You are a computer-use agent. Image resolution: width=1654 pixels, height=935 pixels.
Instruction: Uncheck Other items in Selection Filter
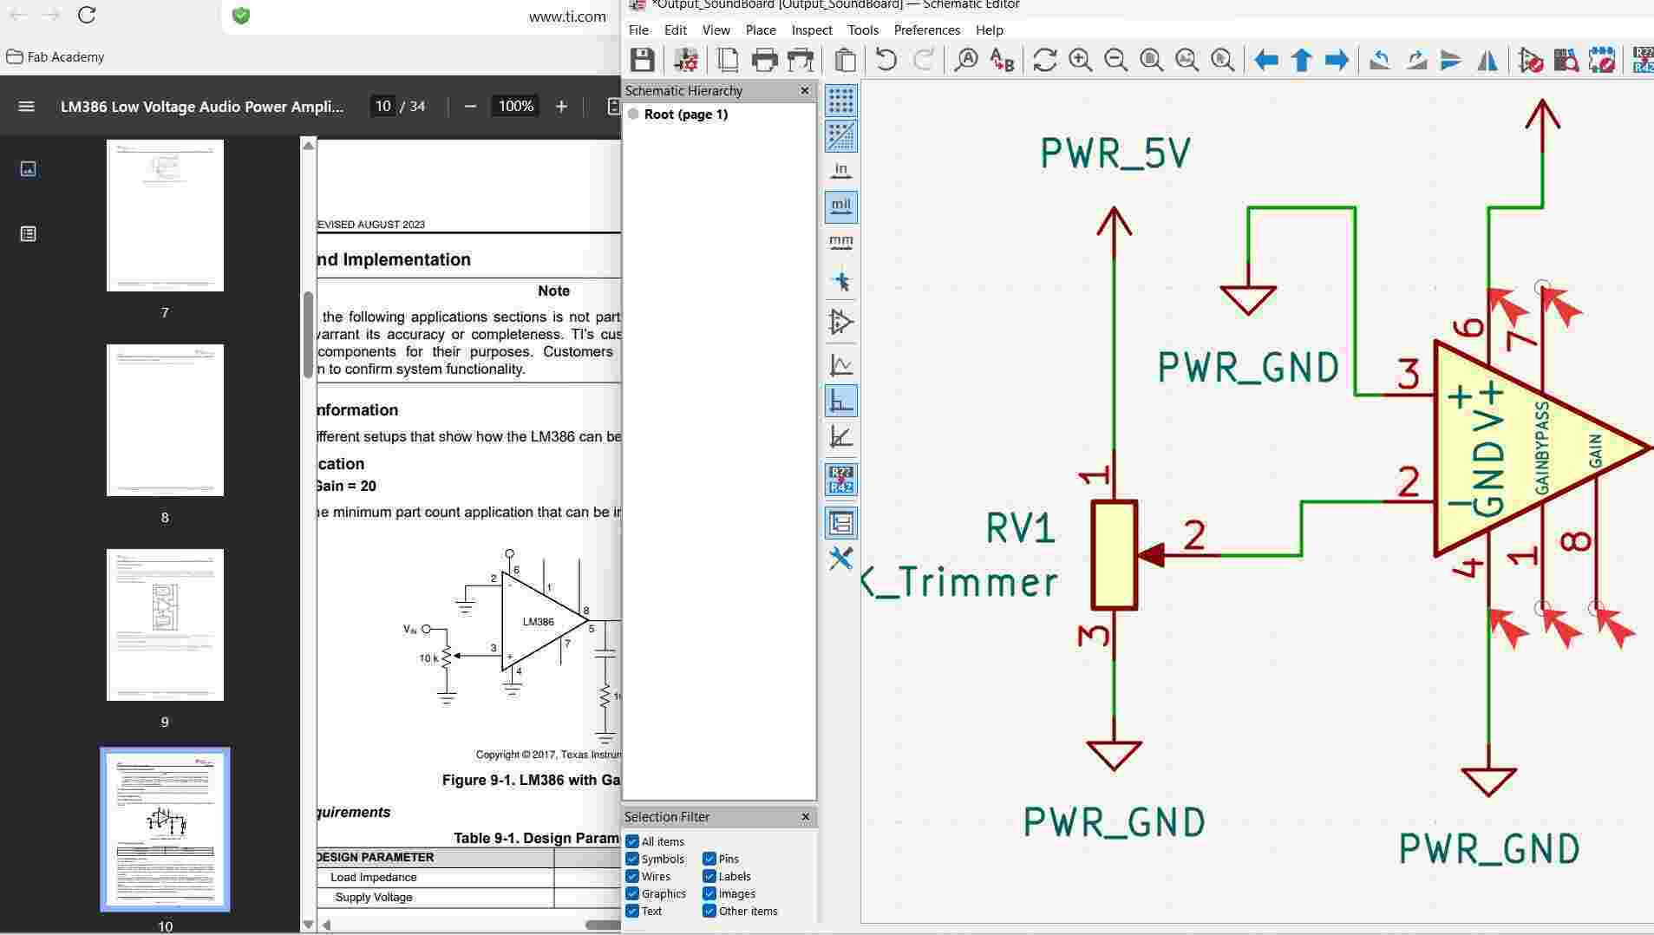(x=711, y=911)
